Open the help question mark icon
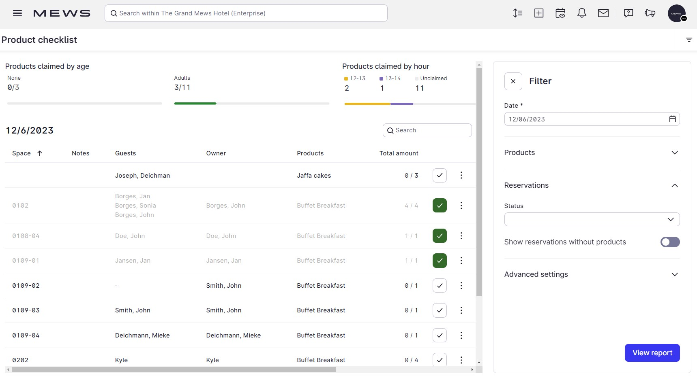This screenshot has width=697, height=382. coord(628,13)
